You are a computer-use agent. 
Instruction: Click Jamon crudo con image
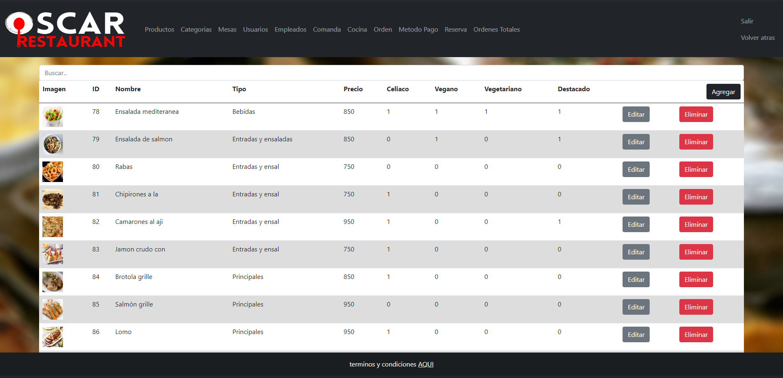click(x=53, y=254)
